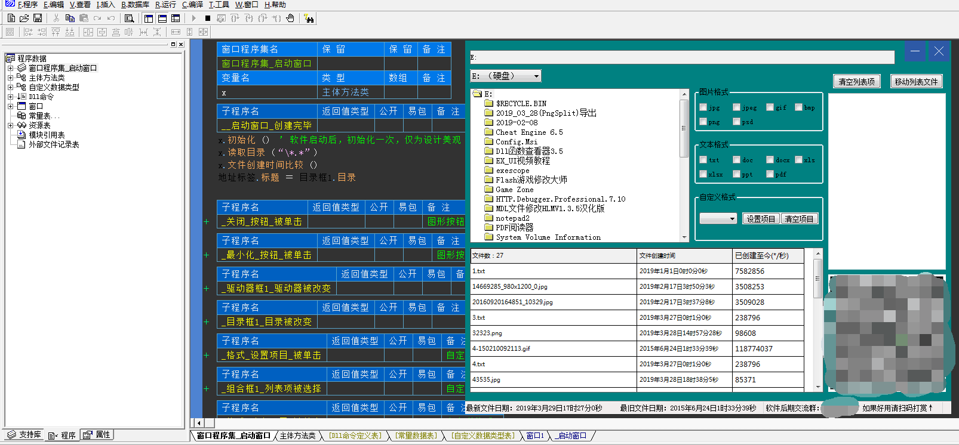Click the copy toolbar icon
The width and height of the screenshot is (959, 445).
click(x=70, y=18)
